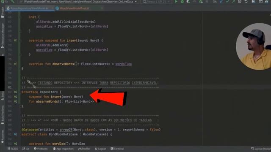Click 'WordRoomDatabase' class name
Viewport: 271px width, 152px height.
[63, 134]
